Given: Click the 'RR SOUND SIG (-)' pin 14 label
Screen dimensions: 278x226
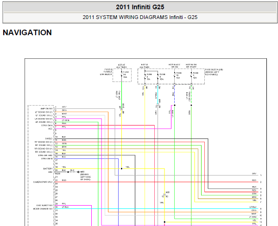Looking at the screenshot, I should pyautogui.click(x=44, y=152).
